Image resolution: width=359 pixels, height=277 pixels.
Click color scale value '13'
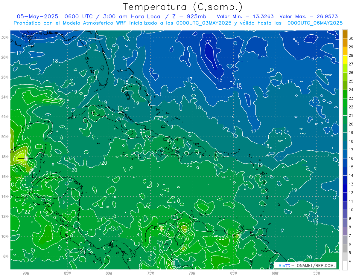click(351, 184)
